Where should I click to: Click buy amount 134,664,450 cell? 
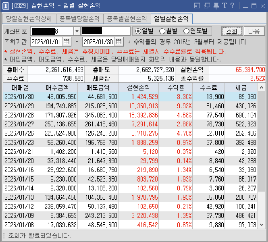pyautogui.click(x=61, y=197)
